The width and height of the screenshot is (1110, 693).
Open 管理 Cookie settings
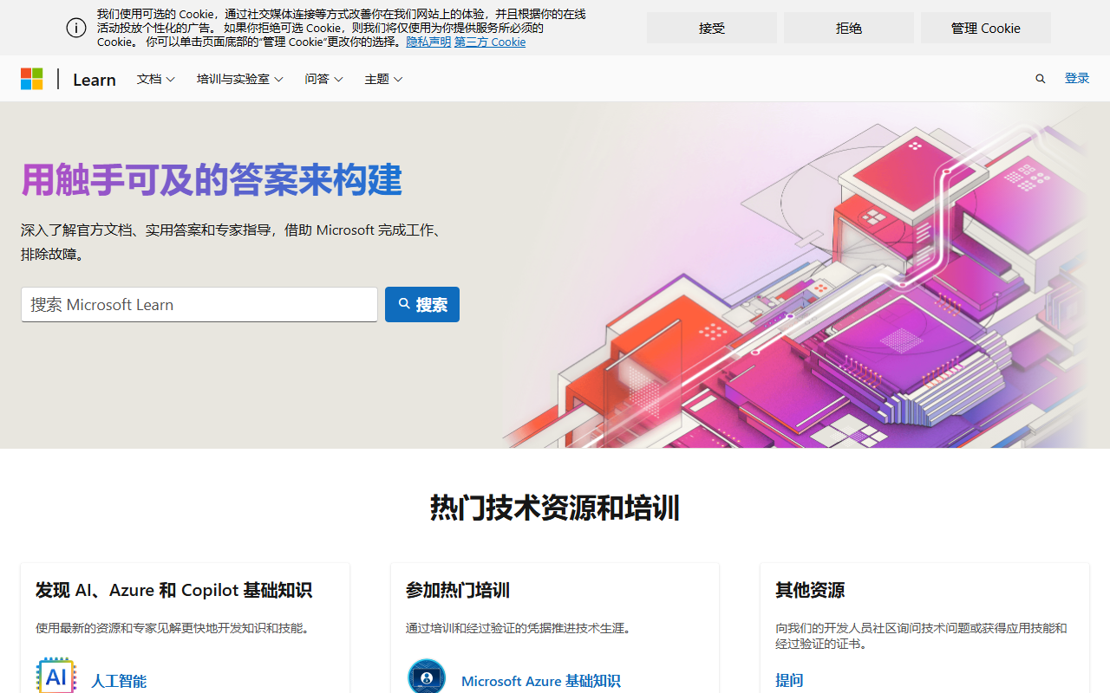[986, 28]
